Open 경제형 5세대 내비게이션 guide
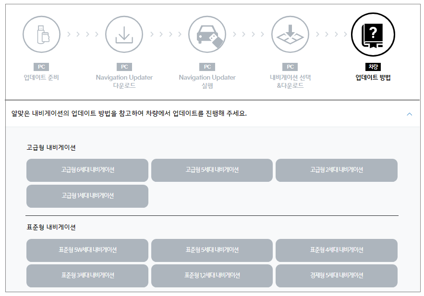 (337, 275)
